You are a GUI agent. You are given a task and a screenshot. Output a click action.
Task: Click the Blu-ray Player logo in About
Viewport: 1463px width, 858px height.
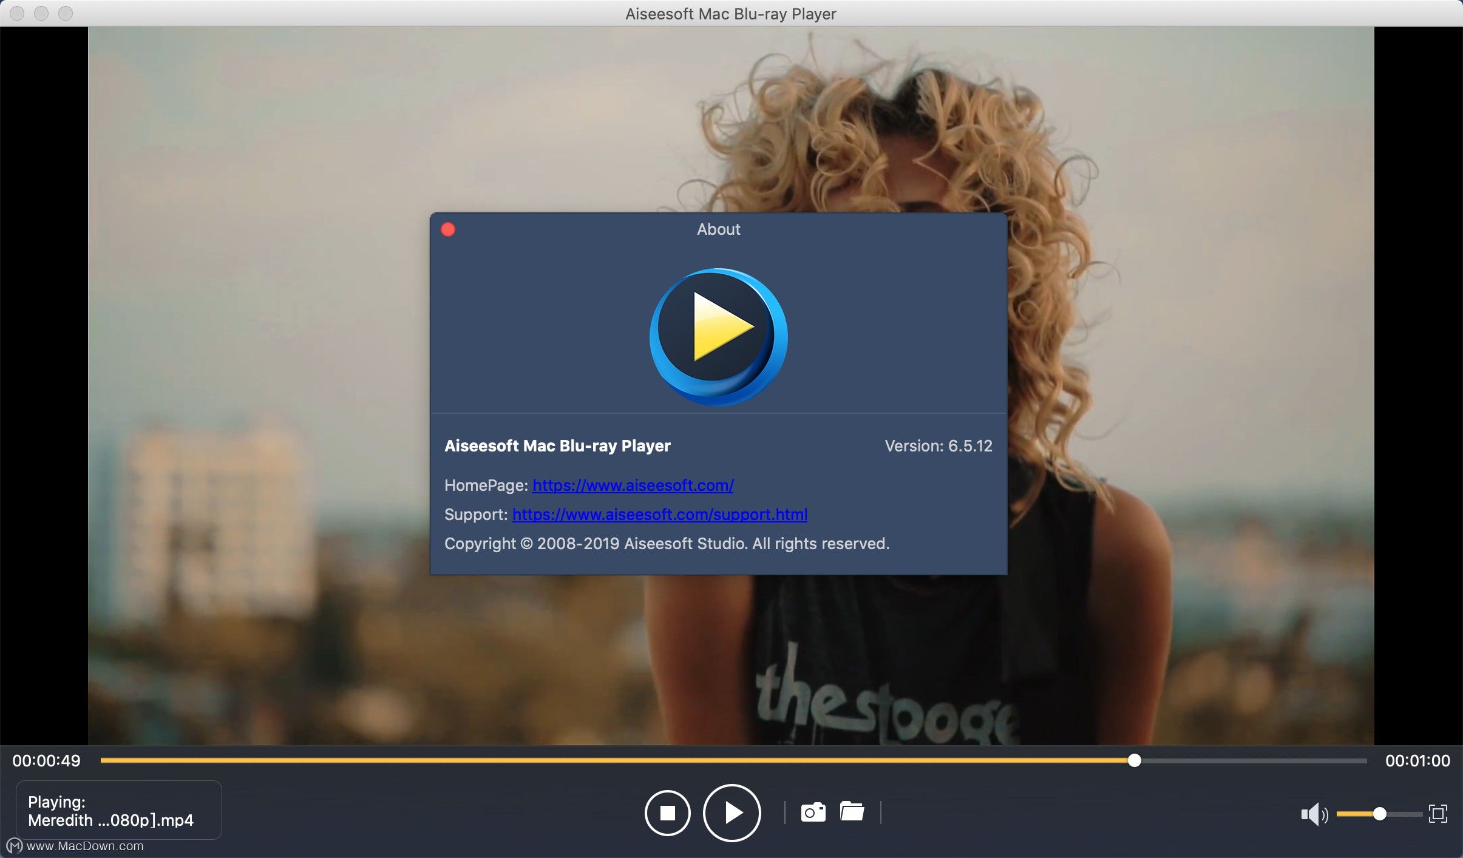[x=718, y=337]
